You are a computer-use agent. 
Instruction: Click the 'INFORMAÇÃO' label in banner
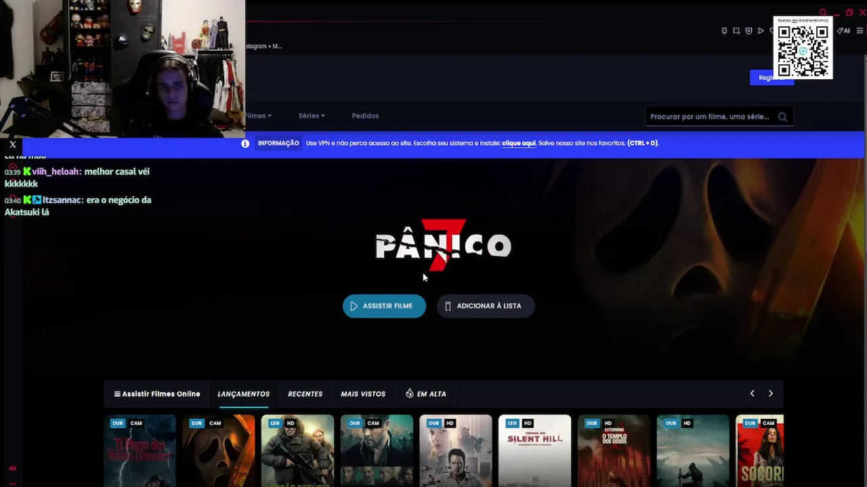(278, 143)
